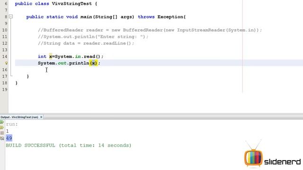Click the 'Exception' word in main signature
Viewport: 303px width, 170px height.
(170, 17)
